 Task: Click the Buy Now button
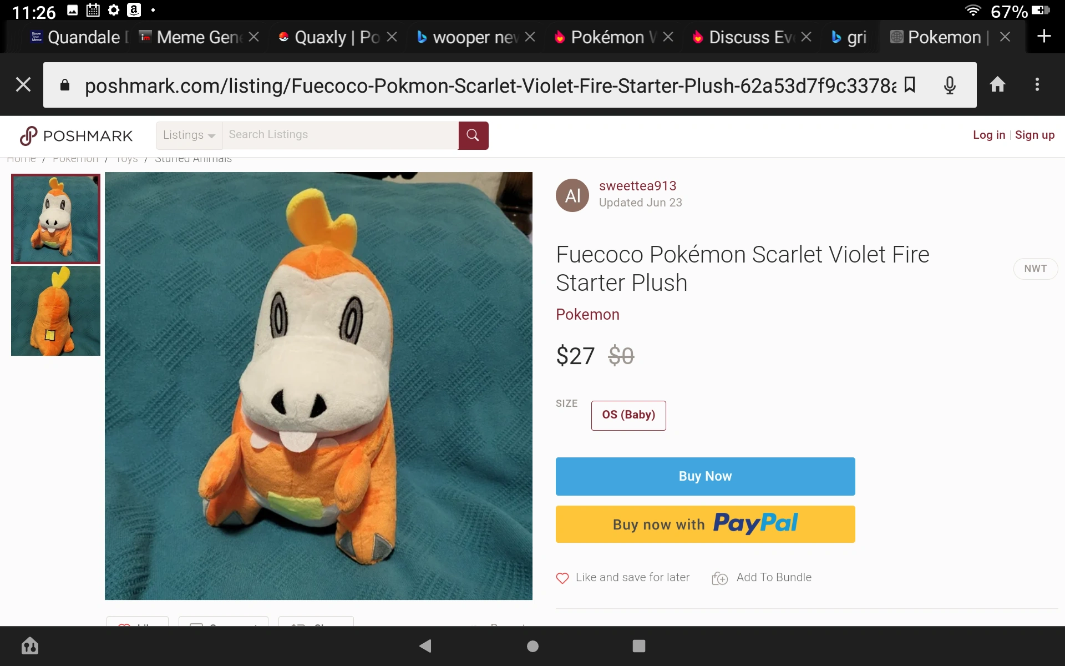coord(705,476)
